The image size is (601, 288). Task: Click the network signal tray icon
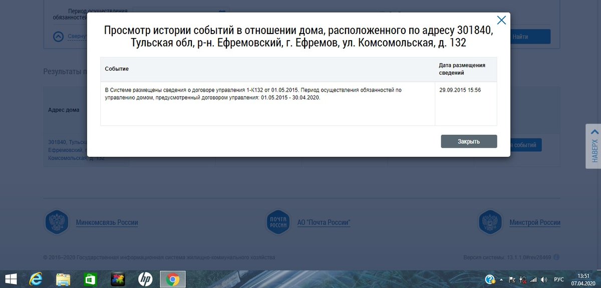pyautogui.click(x=533, y=279)
